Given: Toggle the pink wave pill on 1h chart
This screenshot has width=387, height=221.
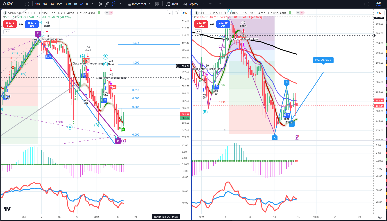Looking at the screenshot, I should [302, 13].
